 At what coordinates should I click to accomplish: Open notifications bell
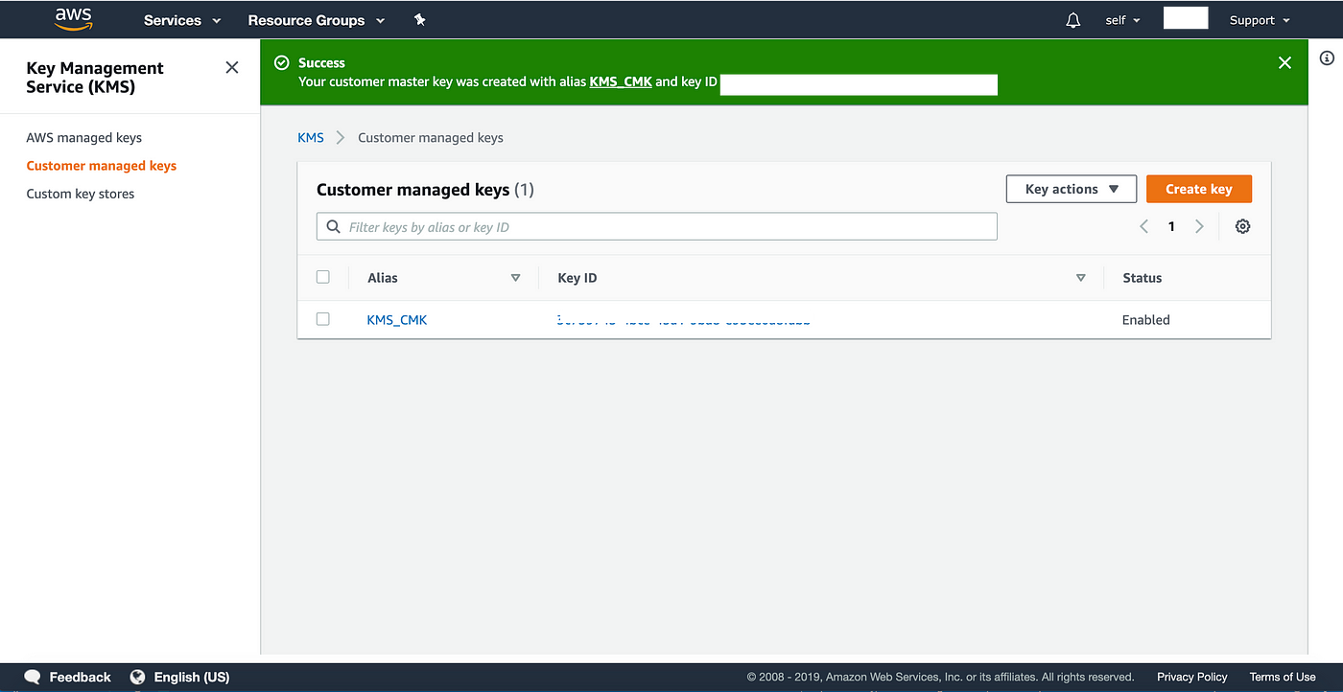1073,20
